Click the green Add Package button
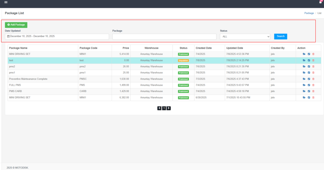Image resolution: width=324 pixels, height=170 pixels. click(x=16, y=25)
